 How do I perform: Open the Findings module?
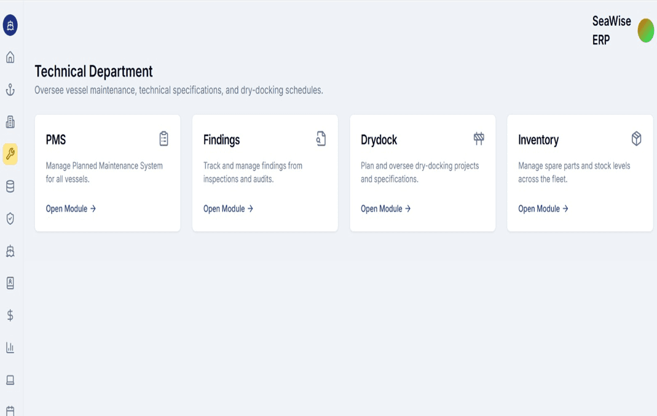227,208
